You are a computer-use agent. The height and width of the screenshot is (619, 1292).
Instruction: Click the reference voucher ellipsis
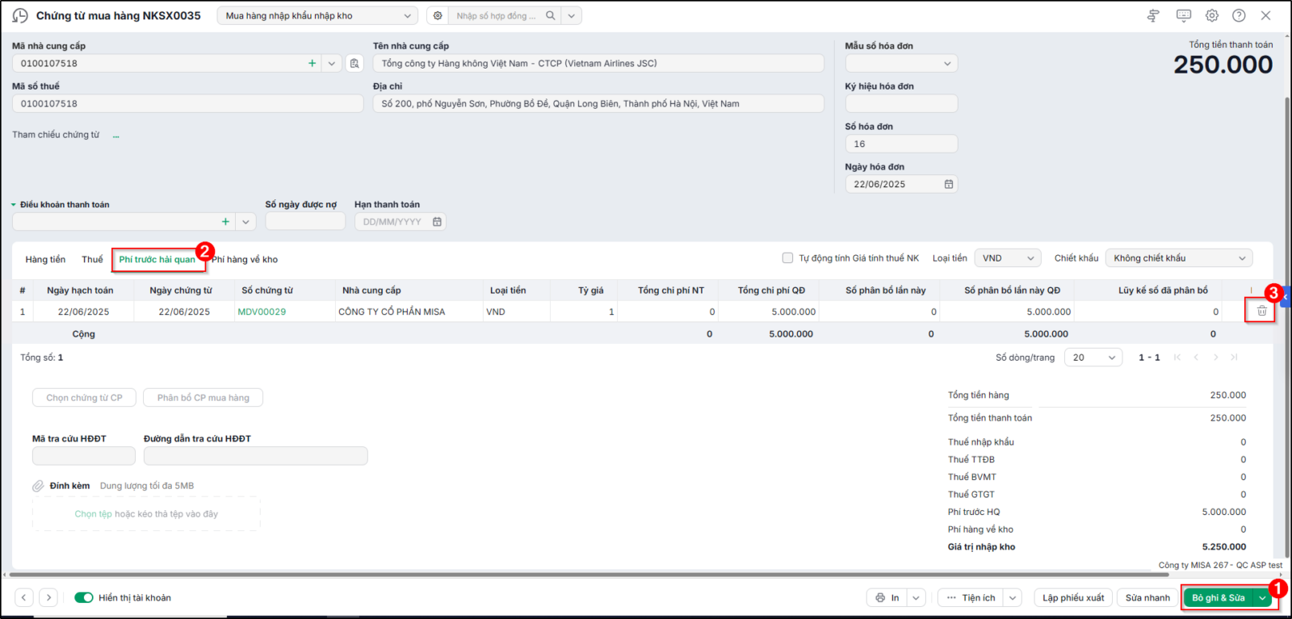click(116, 136)
